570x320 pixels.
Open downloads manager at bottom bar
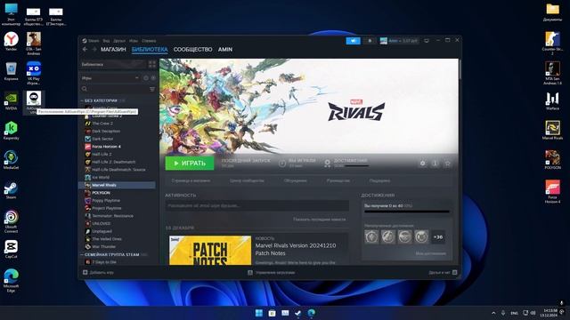click(x=271, y=273)
